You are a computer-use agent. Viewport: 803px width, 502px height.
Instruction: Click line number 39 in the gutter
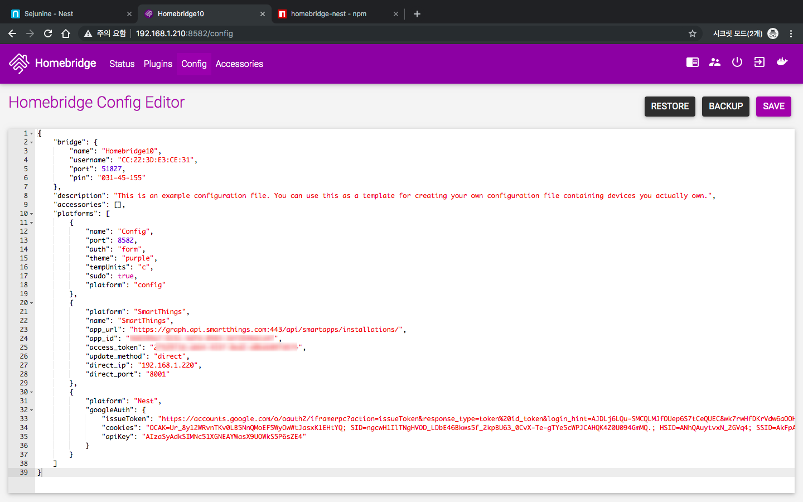[23, 472]
